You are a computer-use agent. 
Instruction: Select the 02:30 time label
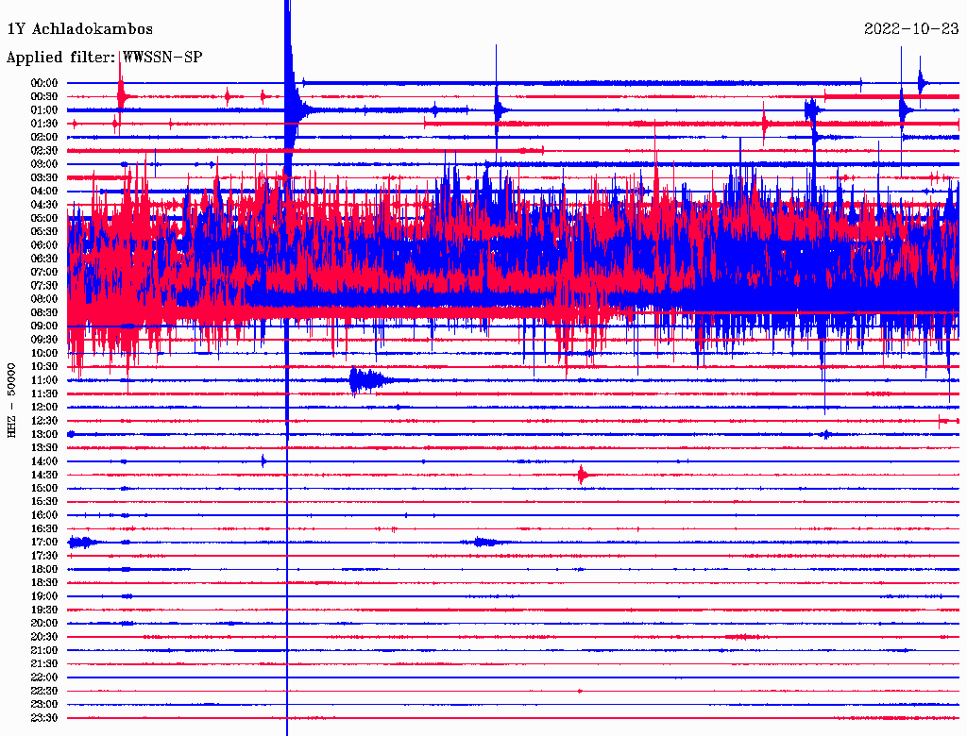(44, 151)
